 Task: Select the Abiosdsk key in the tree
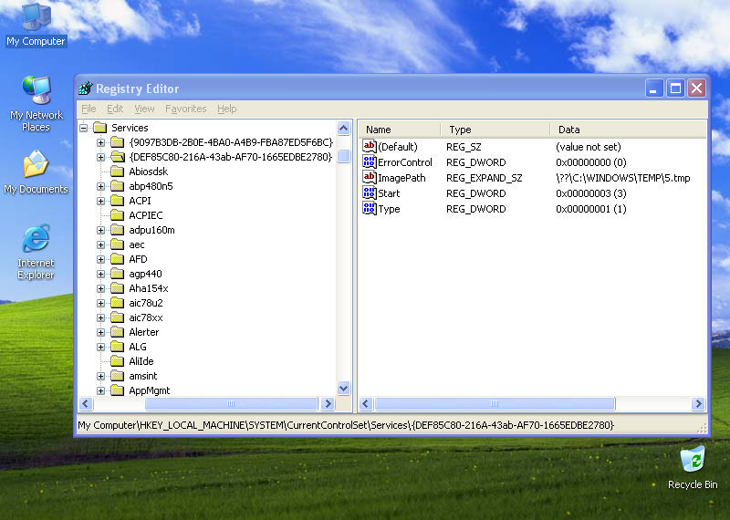click(148, 172)
